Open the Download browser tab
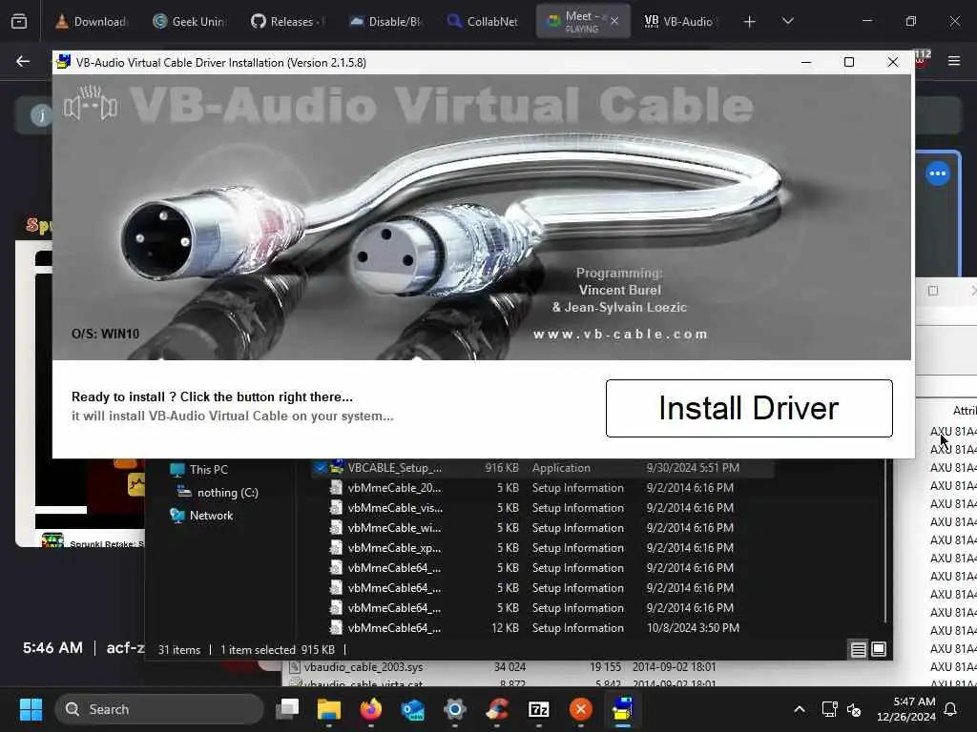Image resolution: width=977 pixels, height=732 pixels. pyautogui.click(x=92, y=21)
